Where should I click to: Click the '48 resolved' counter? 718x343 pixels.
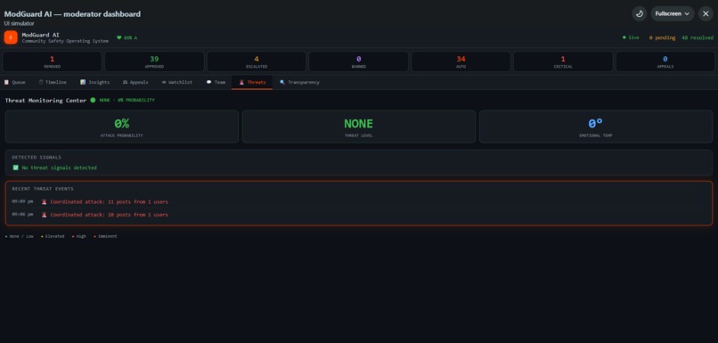(x=698, y=37)
